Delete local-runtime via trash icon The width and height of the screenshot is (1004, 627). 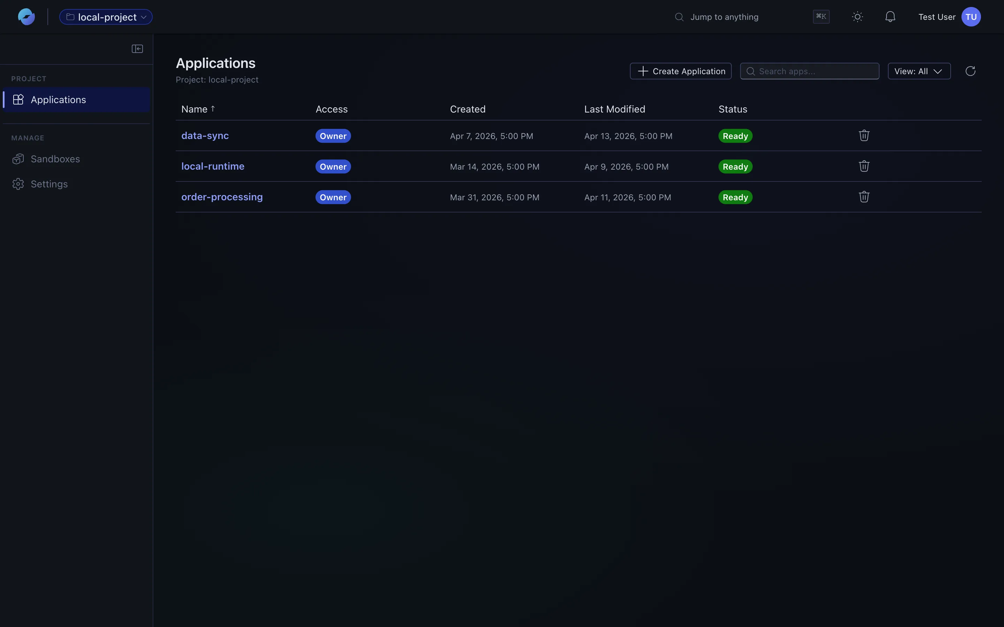864,166
